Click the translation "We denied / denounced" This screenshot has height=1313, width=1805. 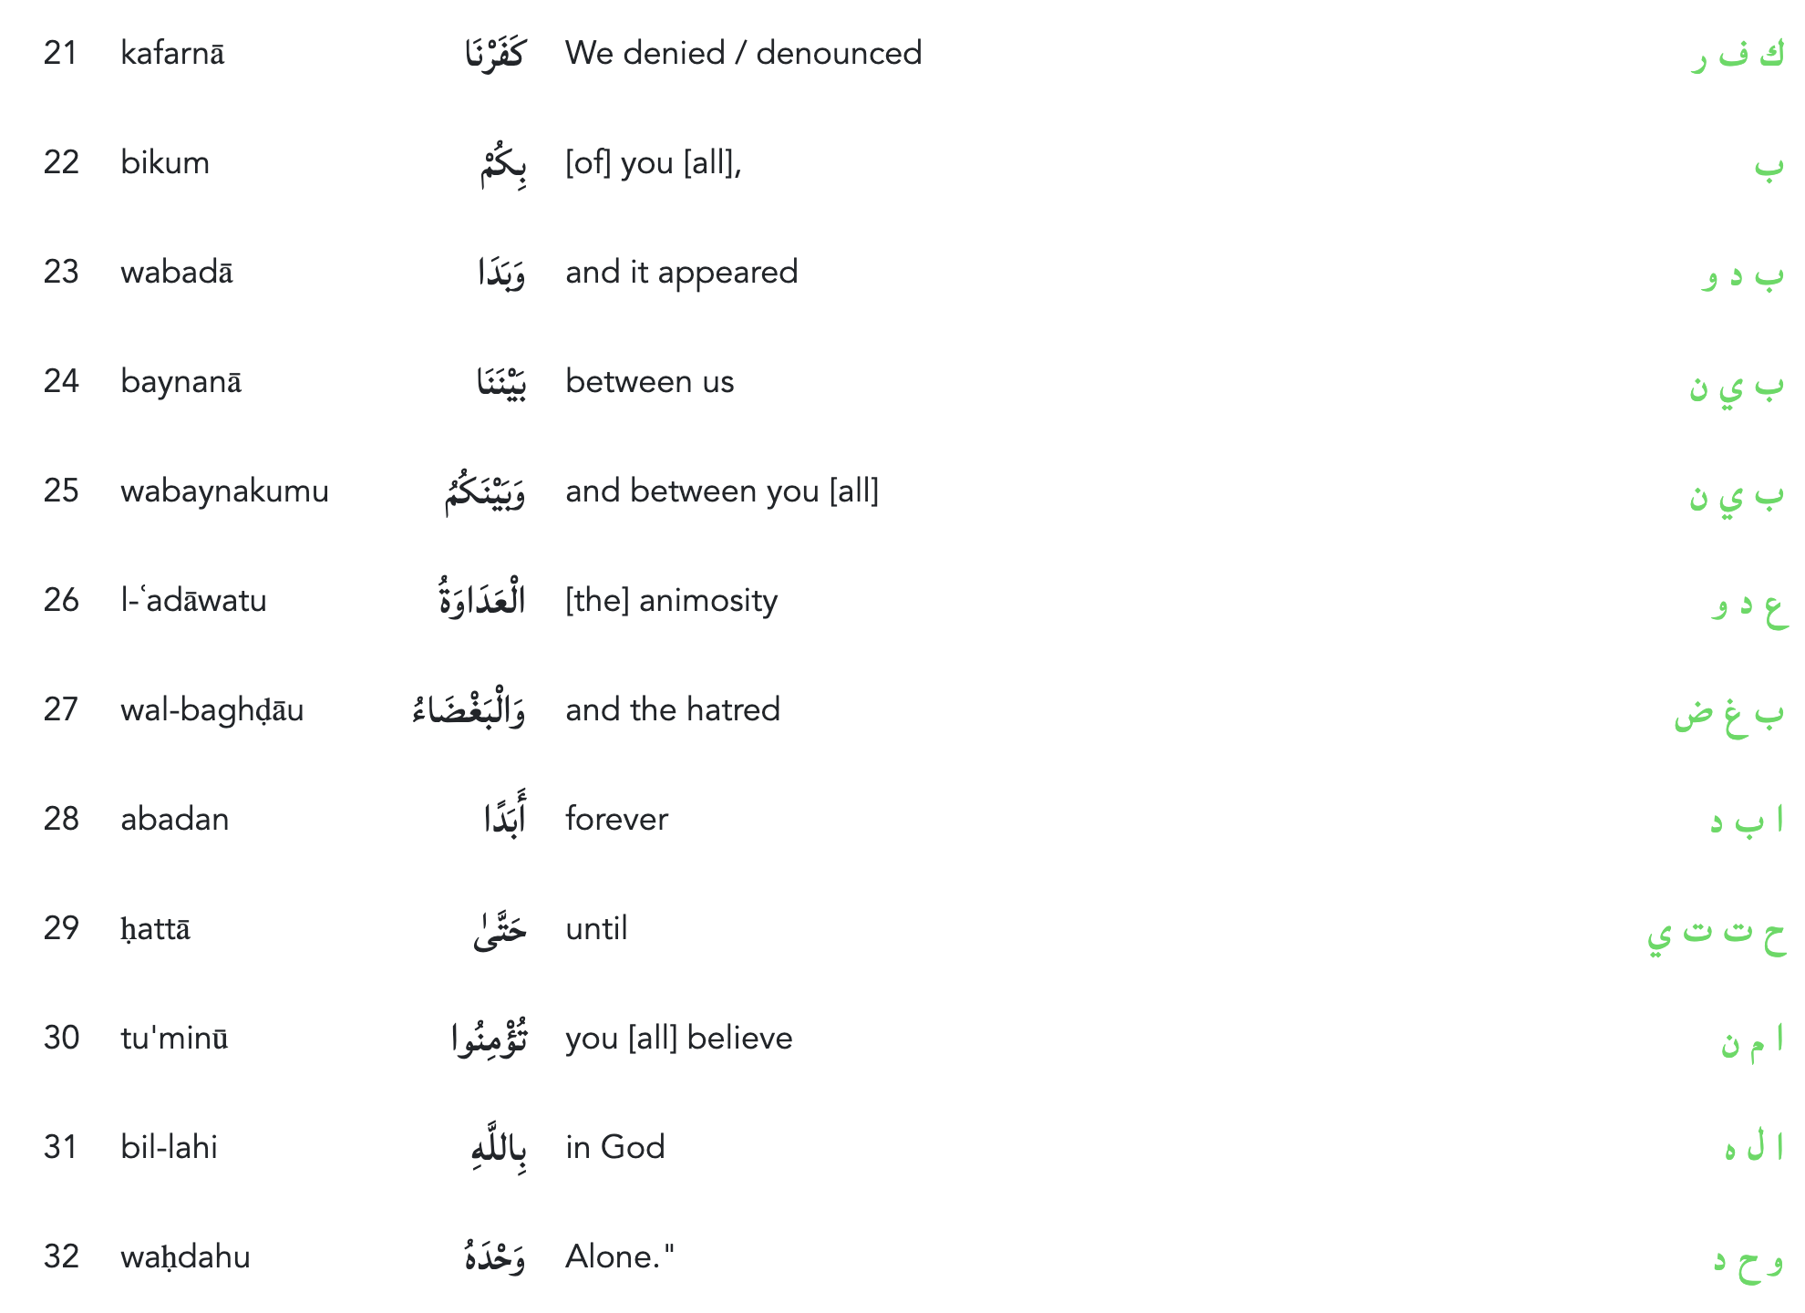[x=743, y=54]
